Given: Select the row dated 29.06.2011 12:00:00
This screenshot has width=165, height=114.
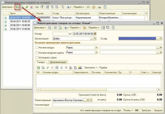Looking at the screenshot, I should point(20,29).
